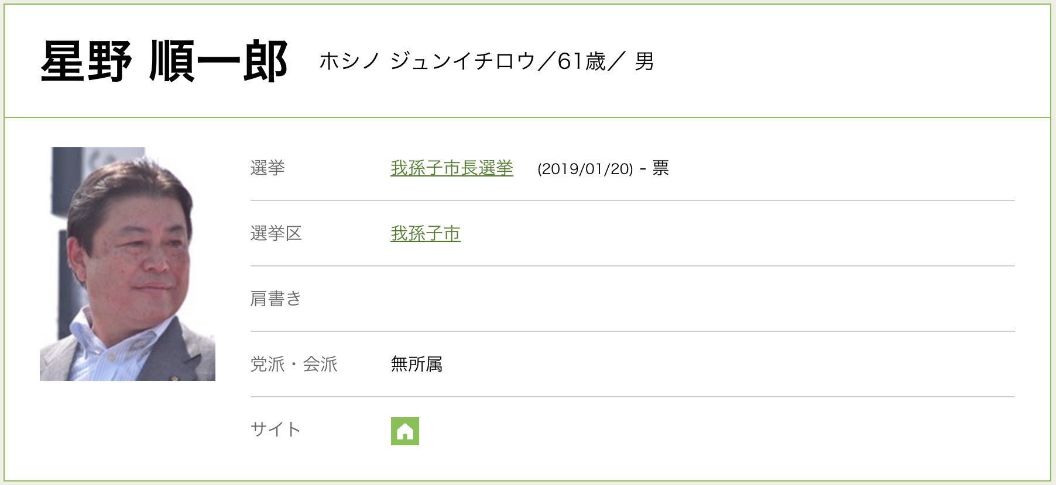Click the gender text 男
The image size is (1056, 485).
coord(644,61)
